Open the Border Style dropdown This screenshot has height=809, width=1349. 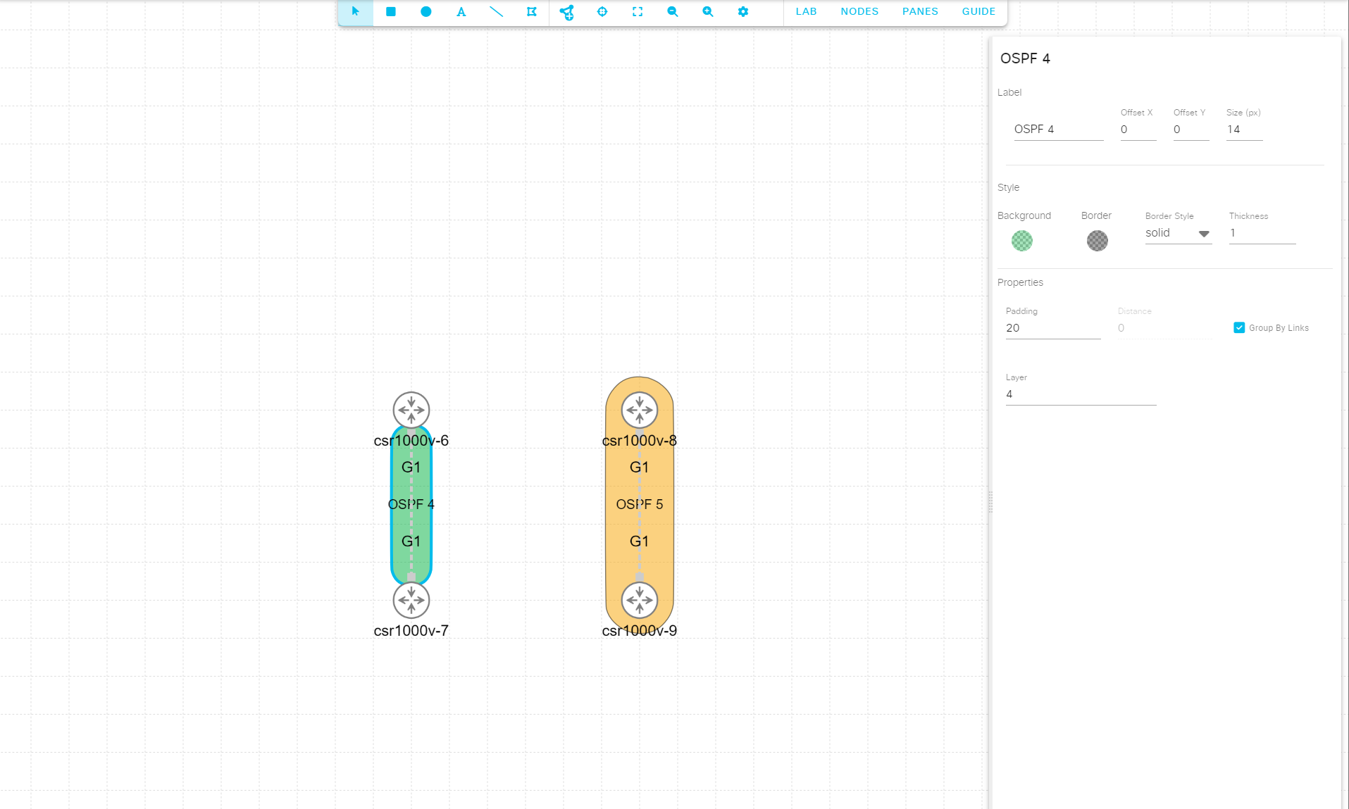point(1177,232)
